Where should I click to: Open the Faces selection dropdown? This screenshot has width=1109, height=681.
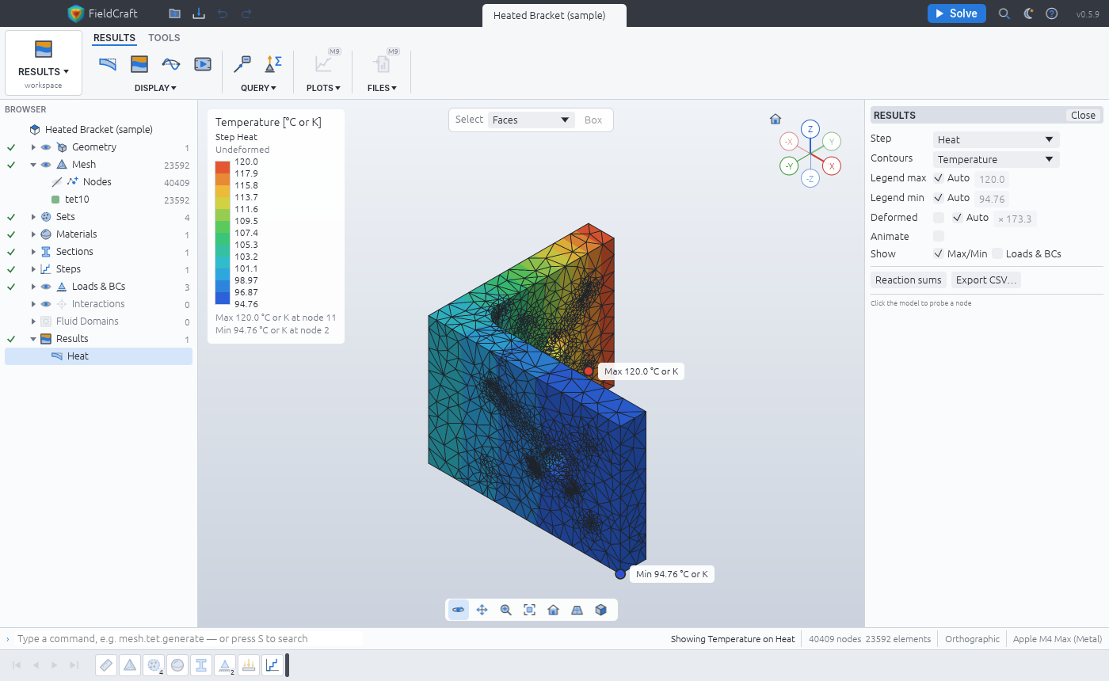coord(531,120)
